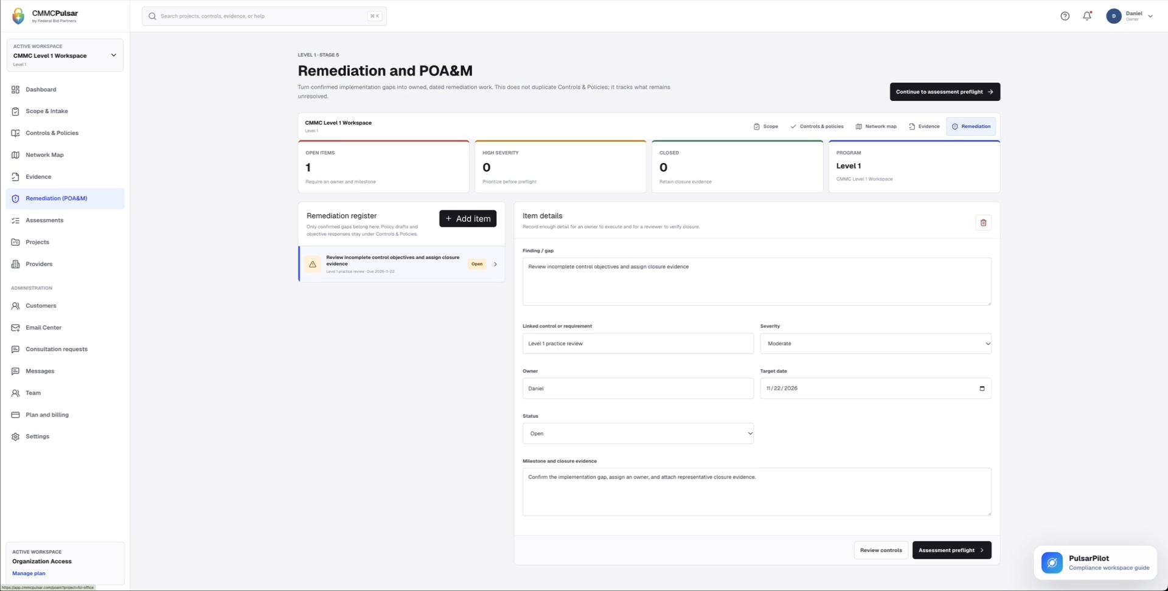The width and height of the screenshot is (1168, 591).
Task: Click the Owner input field
Action: (638, 389)
